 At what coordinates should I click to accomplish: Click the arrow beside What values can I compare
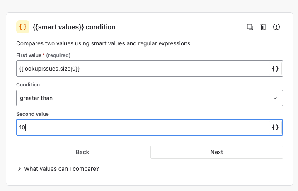pos(19,169)
